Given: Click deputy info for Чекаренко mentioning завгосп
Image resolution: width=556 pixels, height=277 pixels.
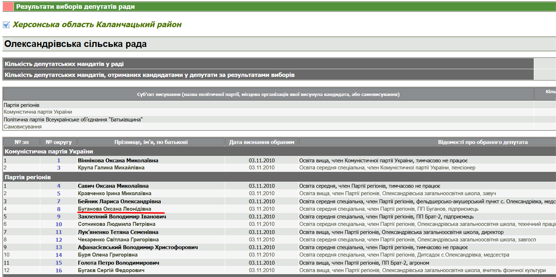Looking at the screenshot, I should tap(418, 240).
